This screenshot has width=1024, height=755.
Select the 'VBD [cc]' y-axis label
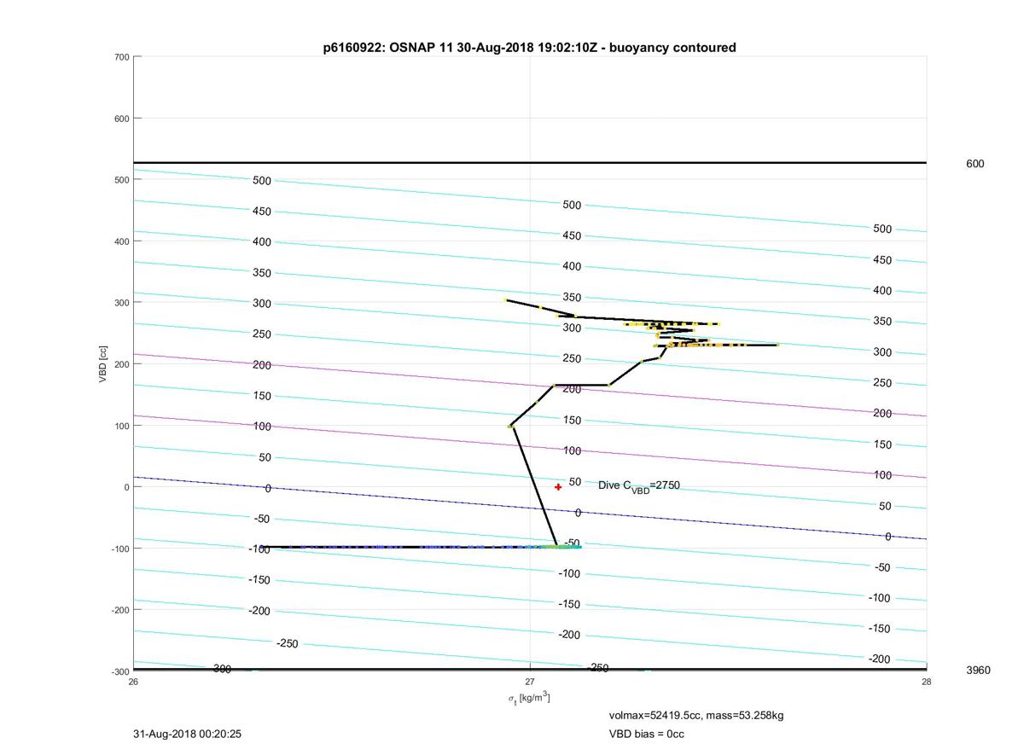(x=102, y=363)
